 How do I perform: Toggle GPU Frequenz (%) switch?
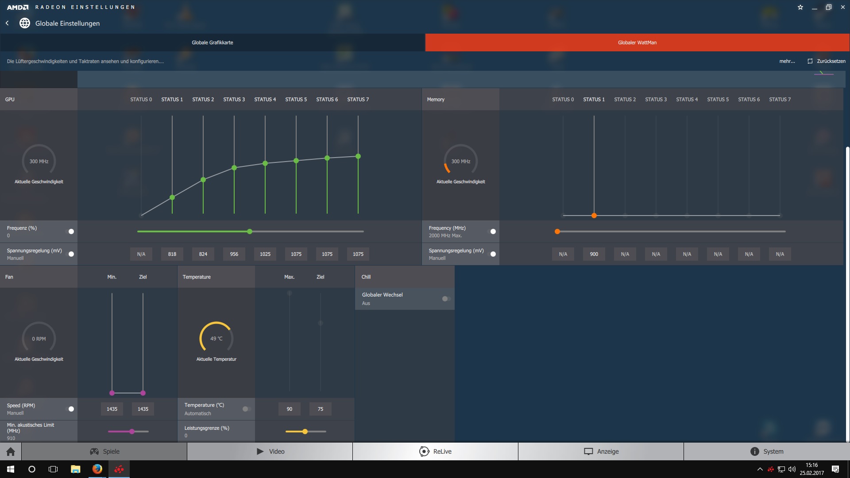tap(70, 231)
